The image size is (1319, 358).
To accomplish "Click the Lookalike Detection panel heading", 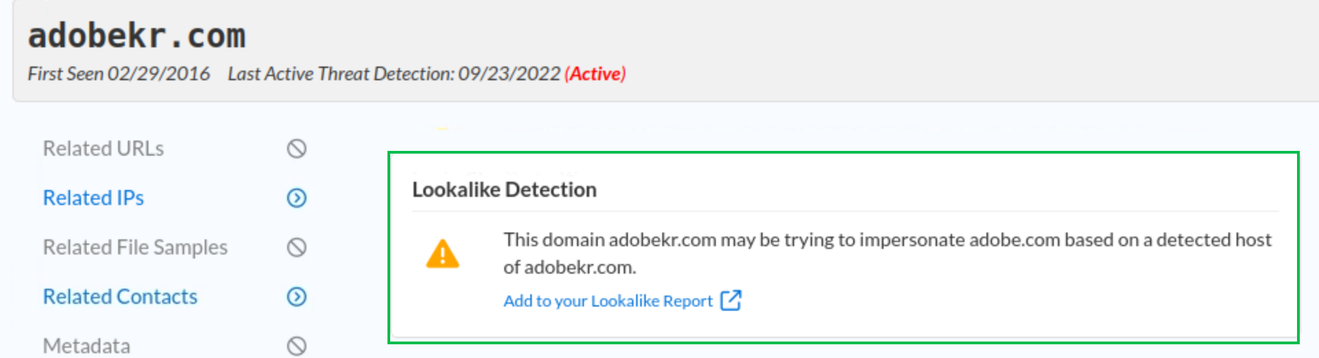I will tap(504, 190).
